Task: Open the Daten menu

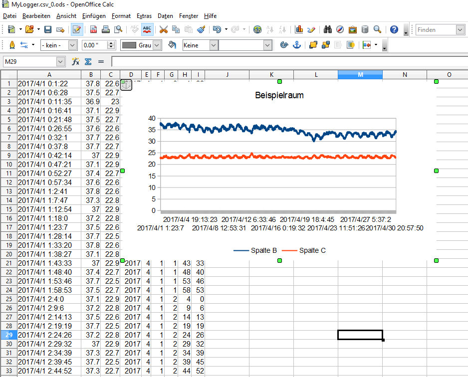Action: [x=165, y=16]
